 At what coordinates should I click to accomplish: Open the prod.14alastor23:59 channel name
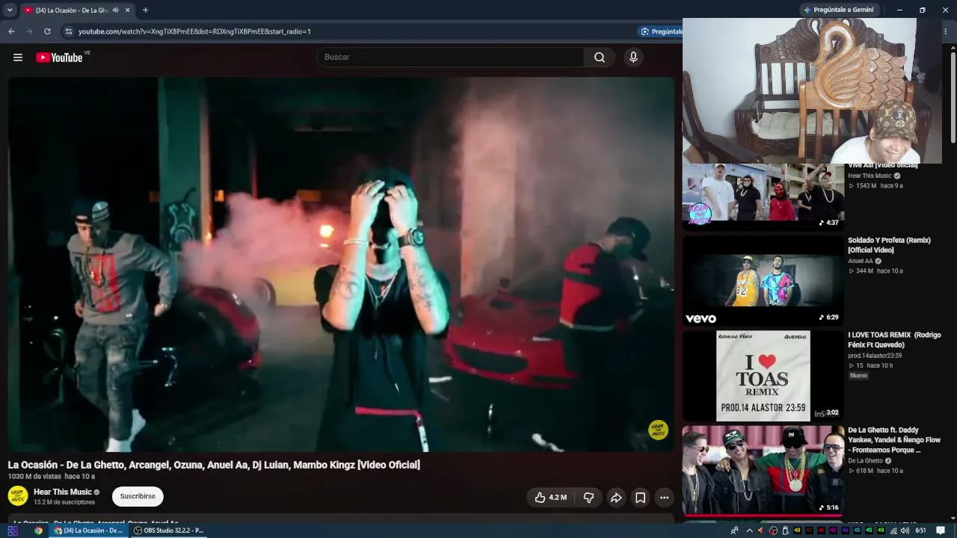click(875, 356)
